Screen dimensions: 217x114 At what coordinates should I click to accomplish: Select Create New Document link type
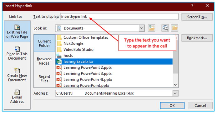click(17, 75)
